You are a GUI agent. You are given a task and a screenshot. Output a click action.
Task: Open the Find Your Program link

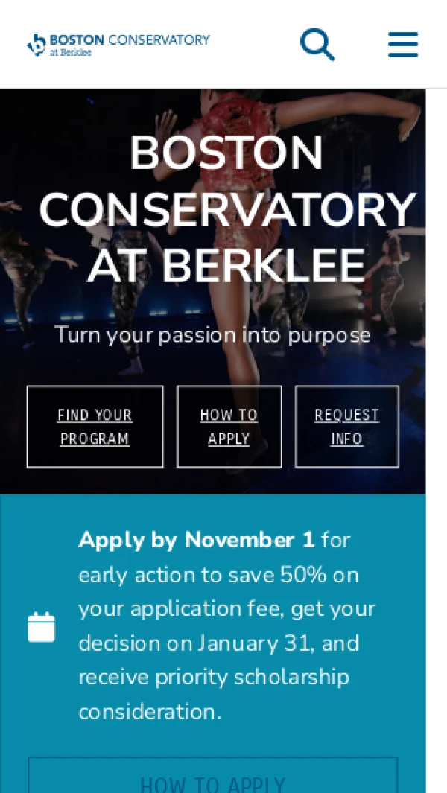point(95,427)
